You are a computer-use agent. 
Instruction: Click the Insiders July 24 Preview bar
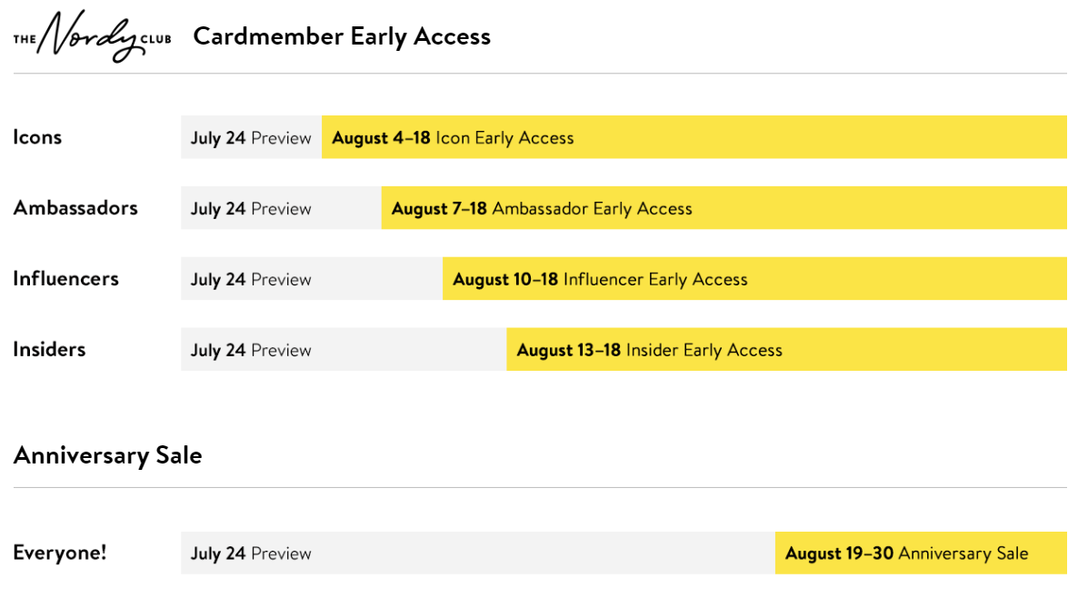pos(344,349)
